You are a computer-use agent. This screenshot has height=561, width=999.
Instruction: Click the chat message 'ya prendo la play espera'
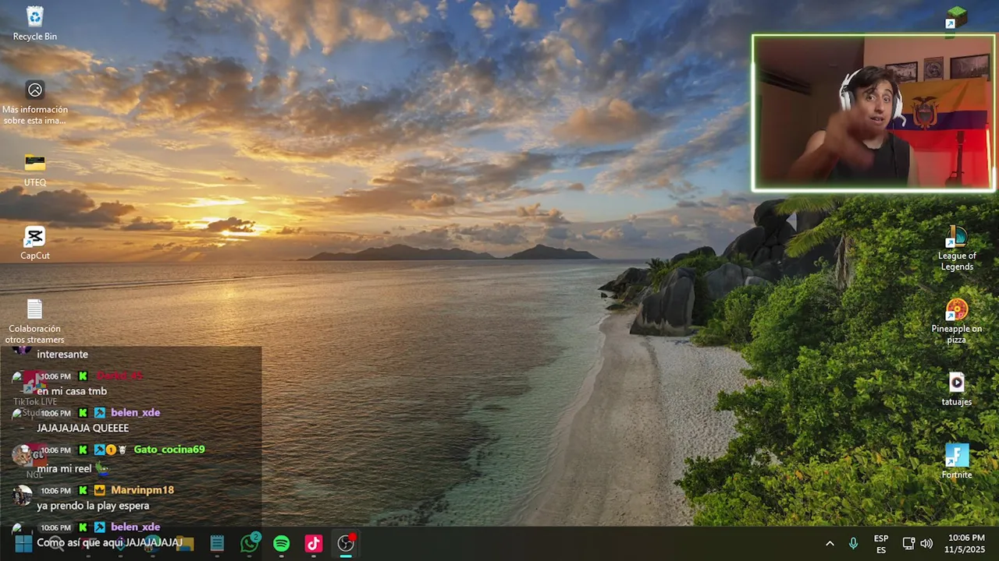coord(93,506)
